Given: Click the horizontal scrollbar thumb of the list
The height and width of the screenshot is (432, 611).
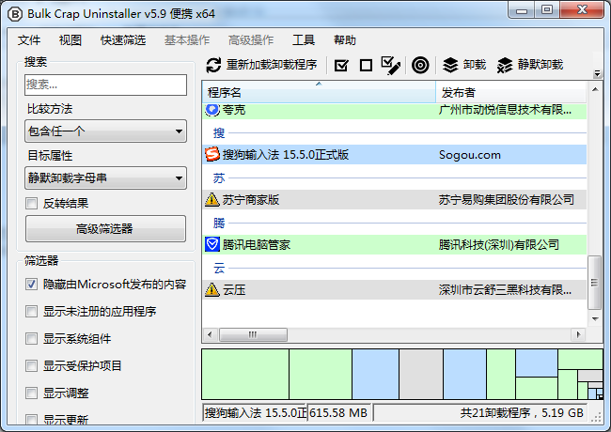Looking at the screenshot, I should (x=253, y=334).
